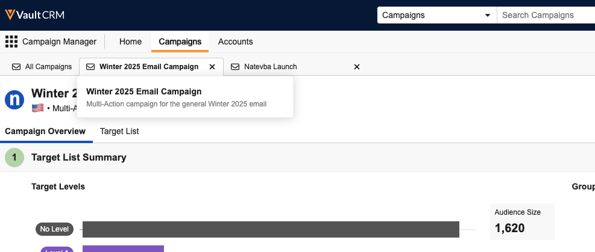
Task: Click the Winter 2025 tab envelope icon
Action: 90,67
